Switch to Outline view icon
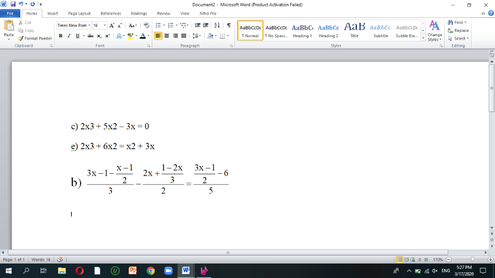The width and height of the screenshot is (495, 278). 420,260
